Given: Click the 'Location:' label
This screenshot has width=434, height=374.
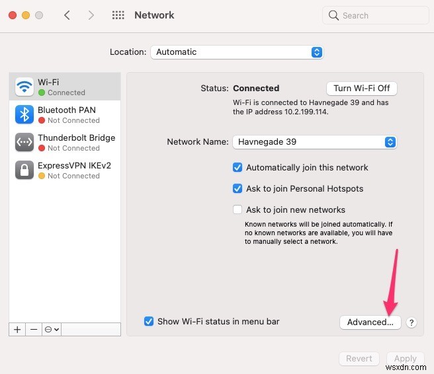Looking at the screenshot, I should [128, 52].
